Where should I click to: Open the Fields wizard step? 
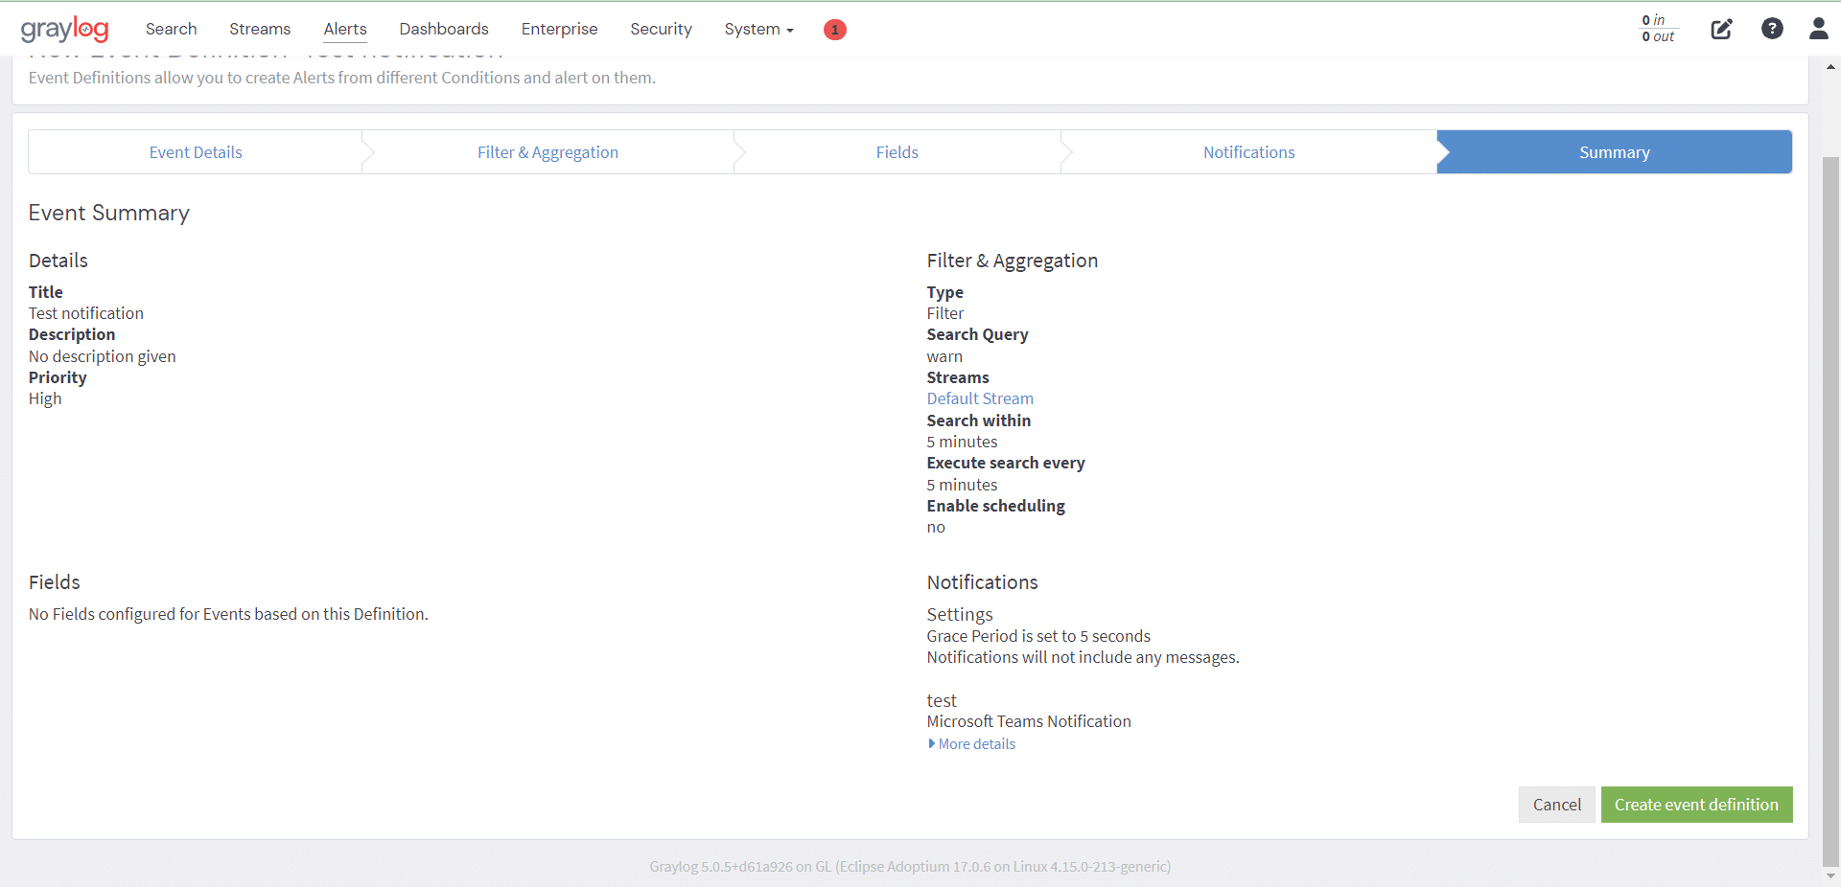(897, 151)
